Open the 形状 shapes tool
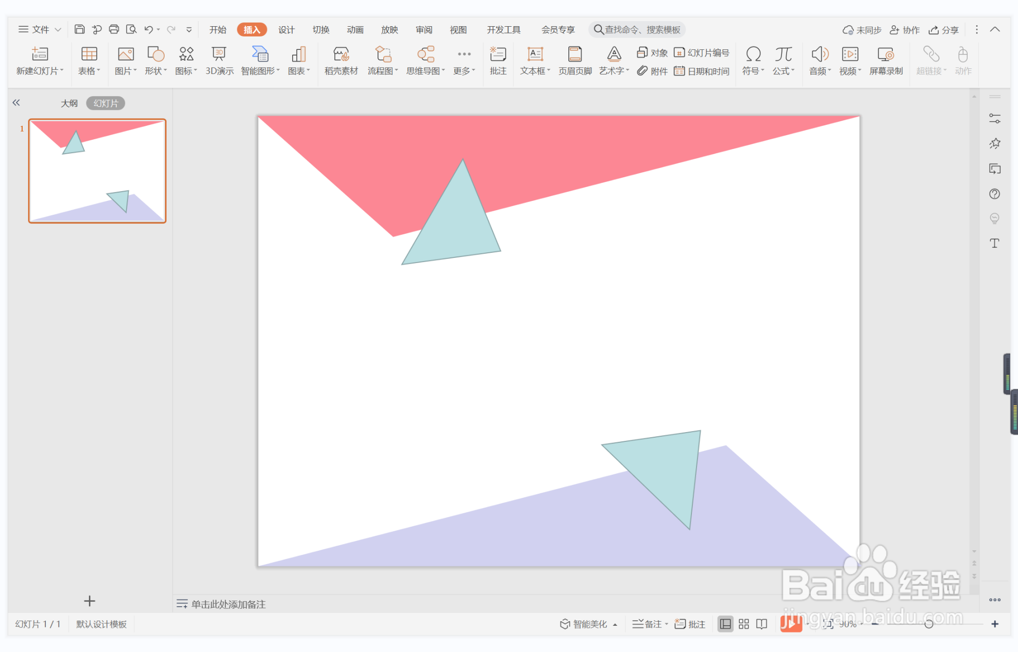Image resolution: width=1018 pixels, height=652 pixels. pyautogui.click(x=155, y=61)
